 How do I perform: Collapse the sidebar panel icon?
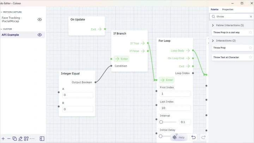click(42, 139)
